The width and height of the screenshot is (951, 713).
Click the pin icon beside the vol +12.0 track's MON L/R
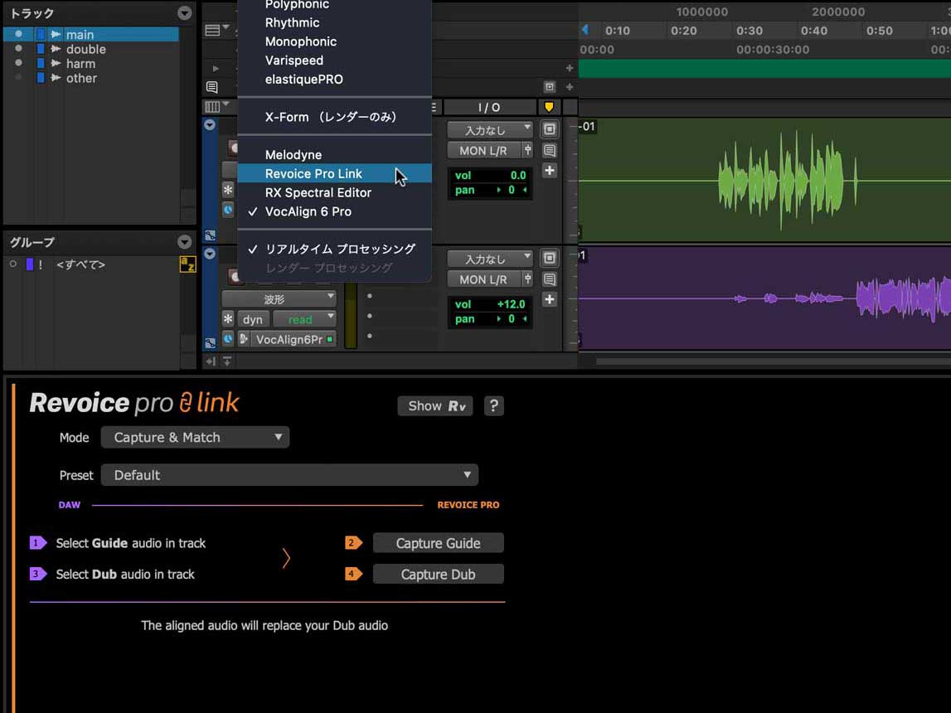(x=527, y=279)
